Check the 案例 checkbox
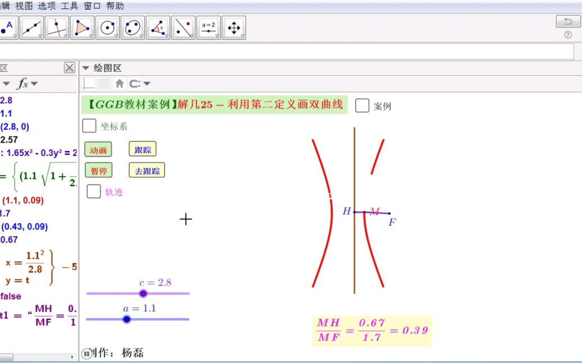This screenshot has height=363, width=582. pyautogui.click(x=362, y=105)
